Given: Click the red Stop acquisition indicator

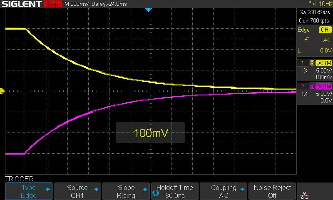Looking at the screenshot, I should 52,4.
